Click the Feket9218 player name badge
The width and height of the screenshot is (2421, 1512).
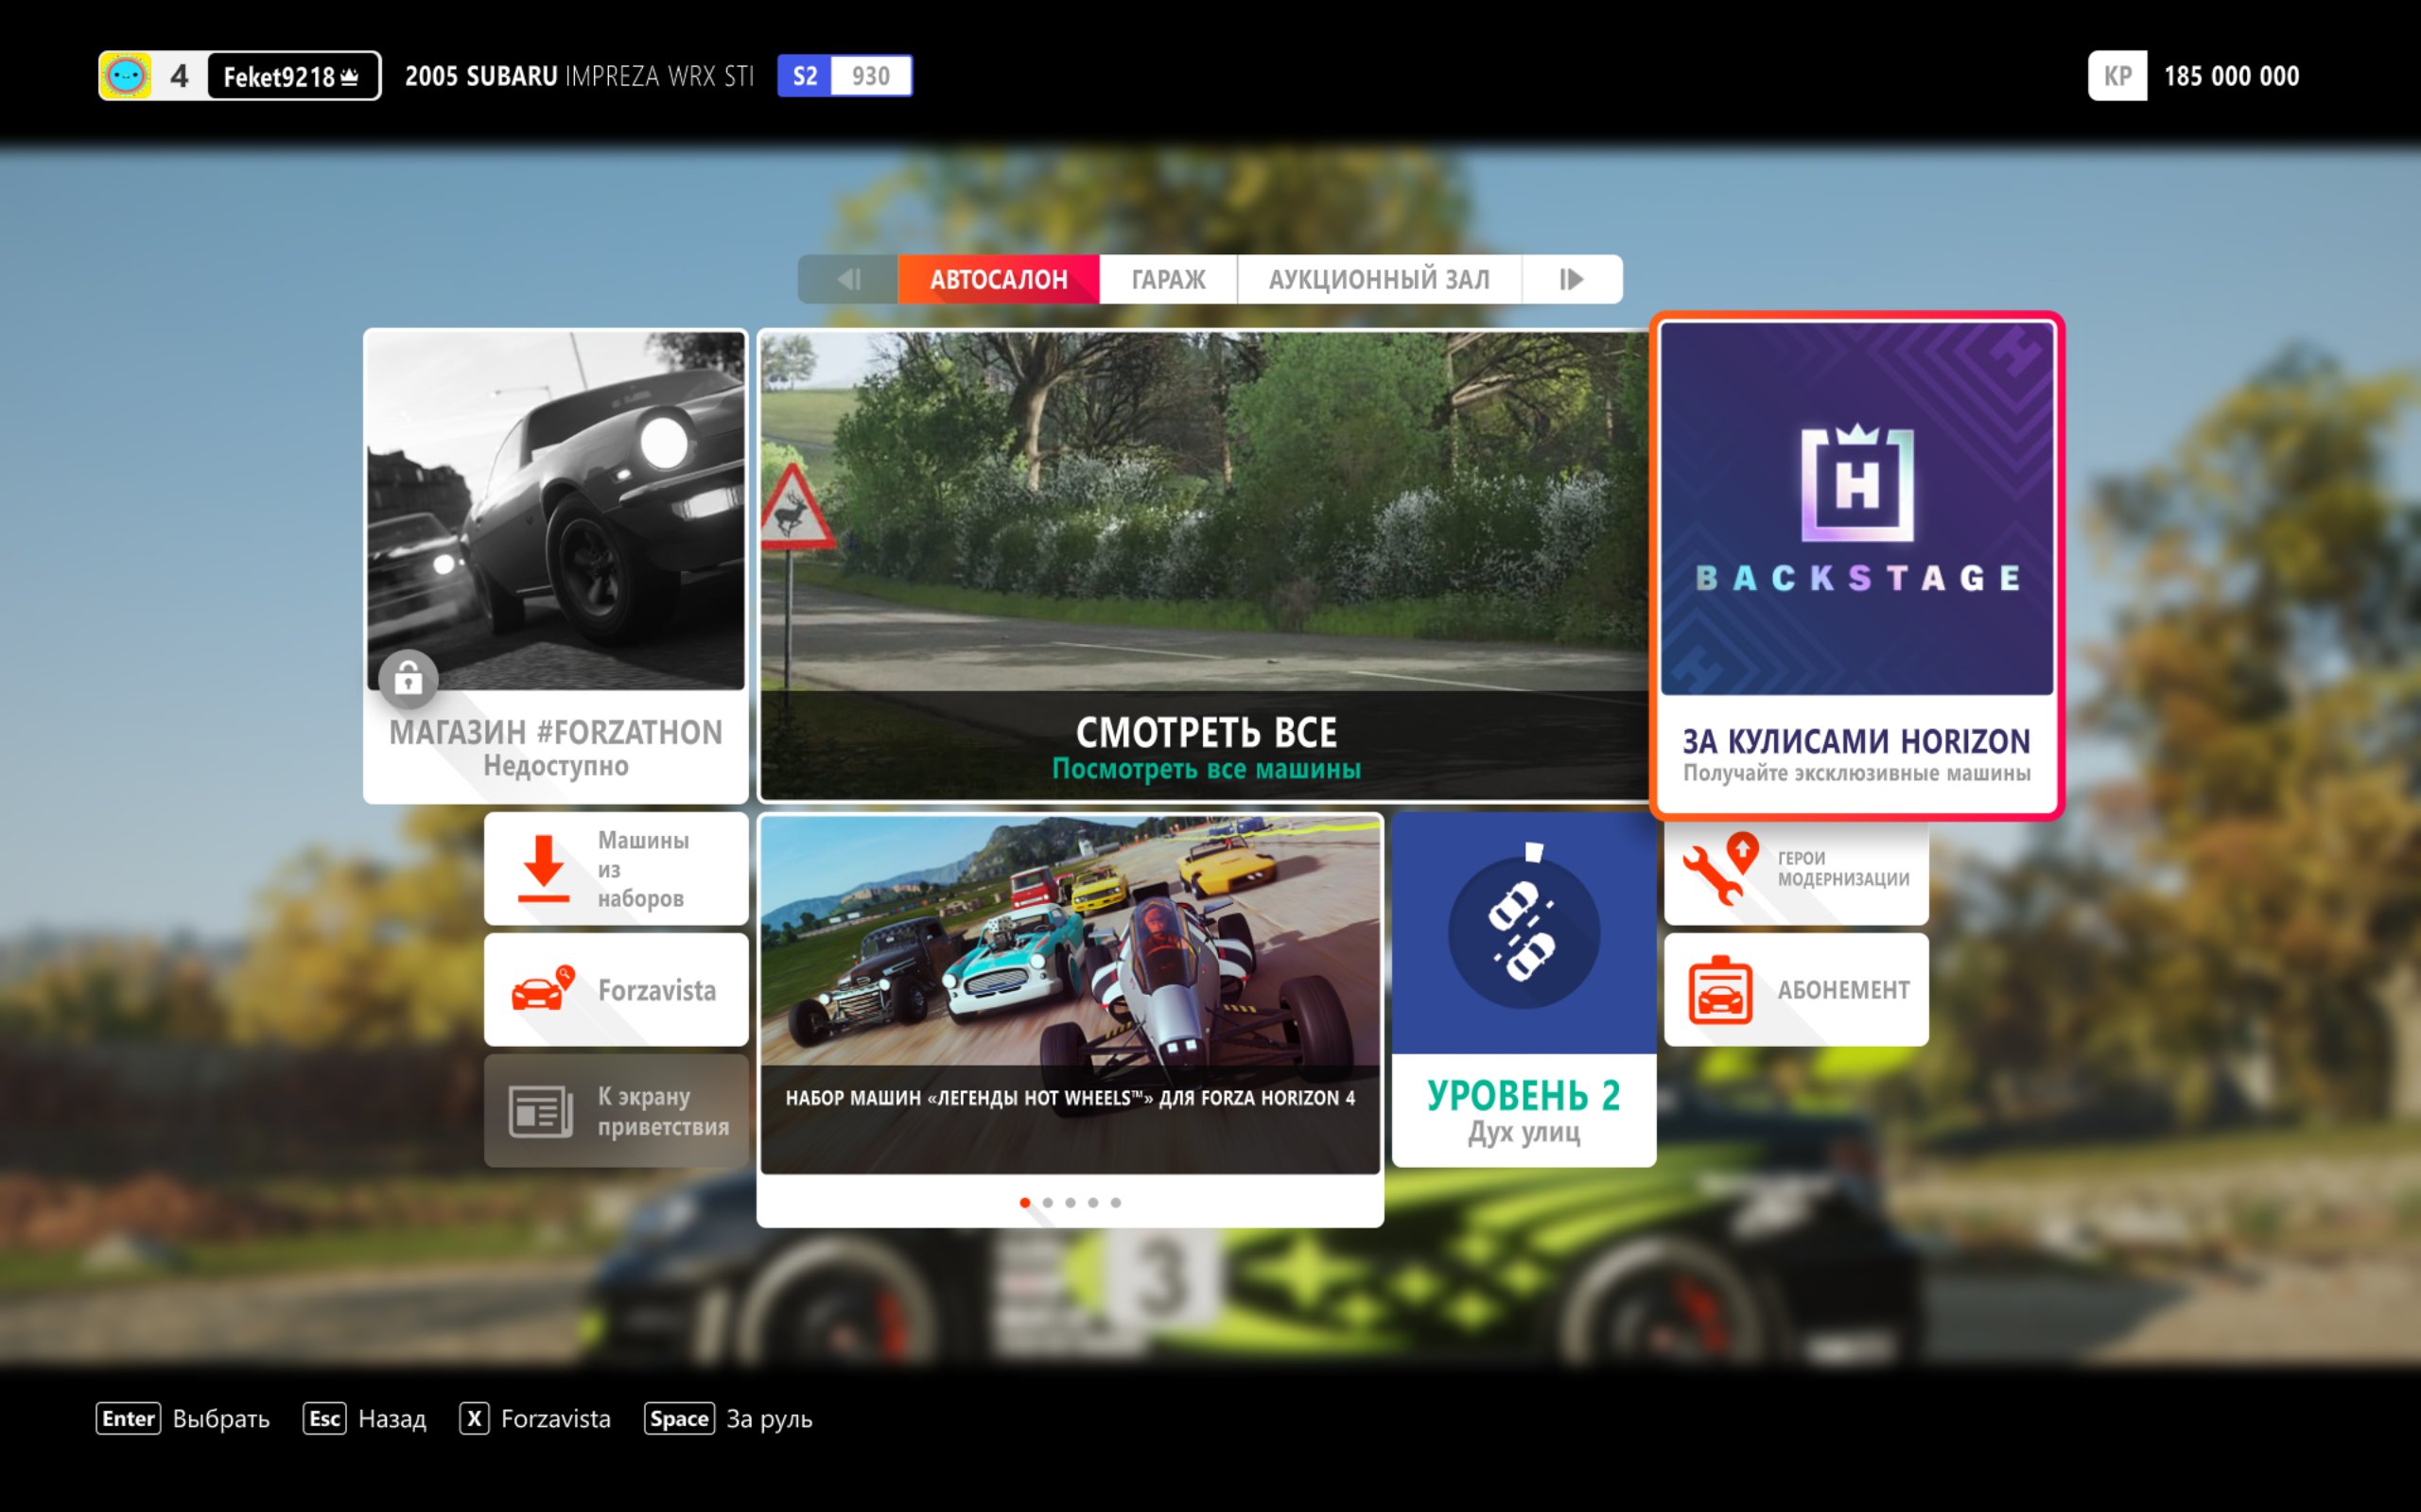tap(293, 76)
